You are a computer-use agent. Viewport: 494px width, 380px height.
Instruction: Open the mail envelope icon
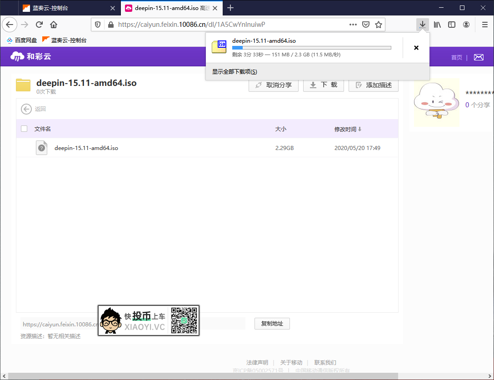point(478,57)
